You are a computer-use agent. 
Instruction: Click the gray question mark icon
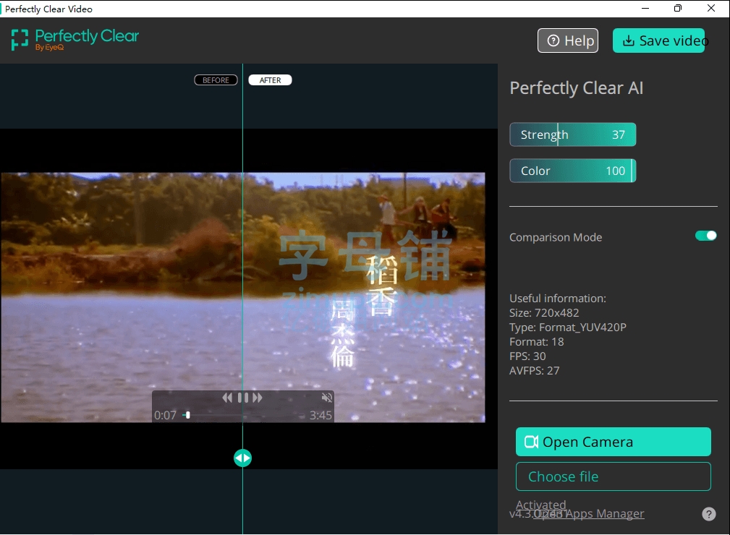pyautogui.click(x=708, y=514)
